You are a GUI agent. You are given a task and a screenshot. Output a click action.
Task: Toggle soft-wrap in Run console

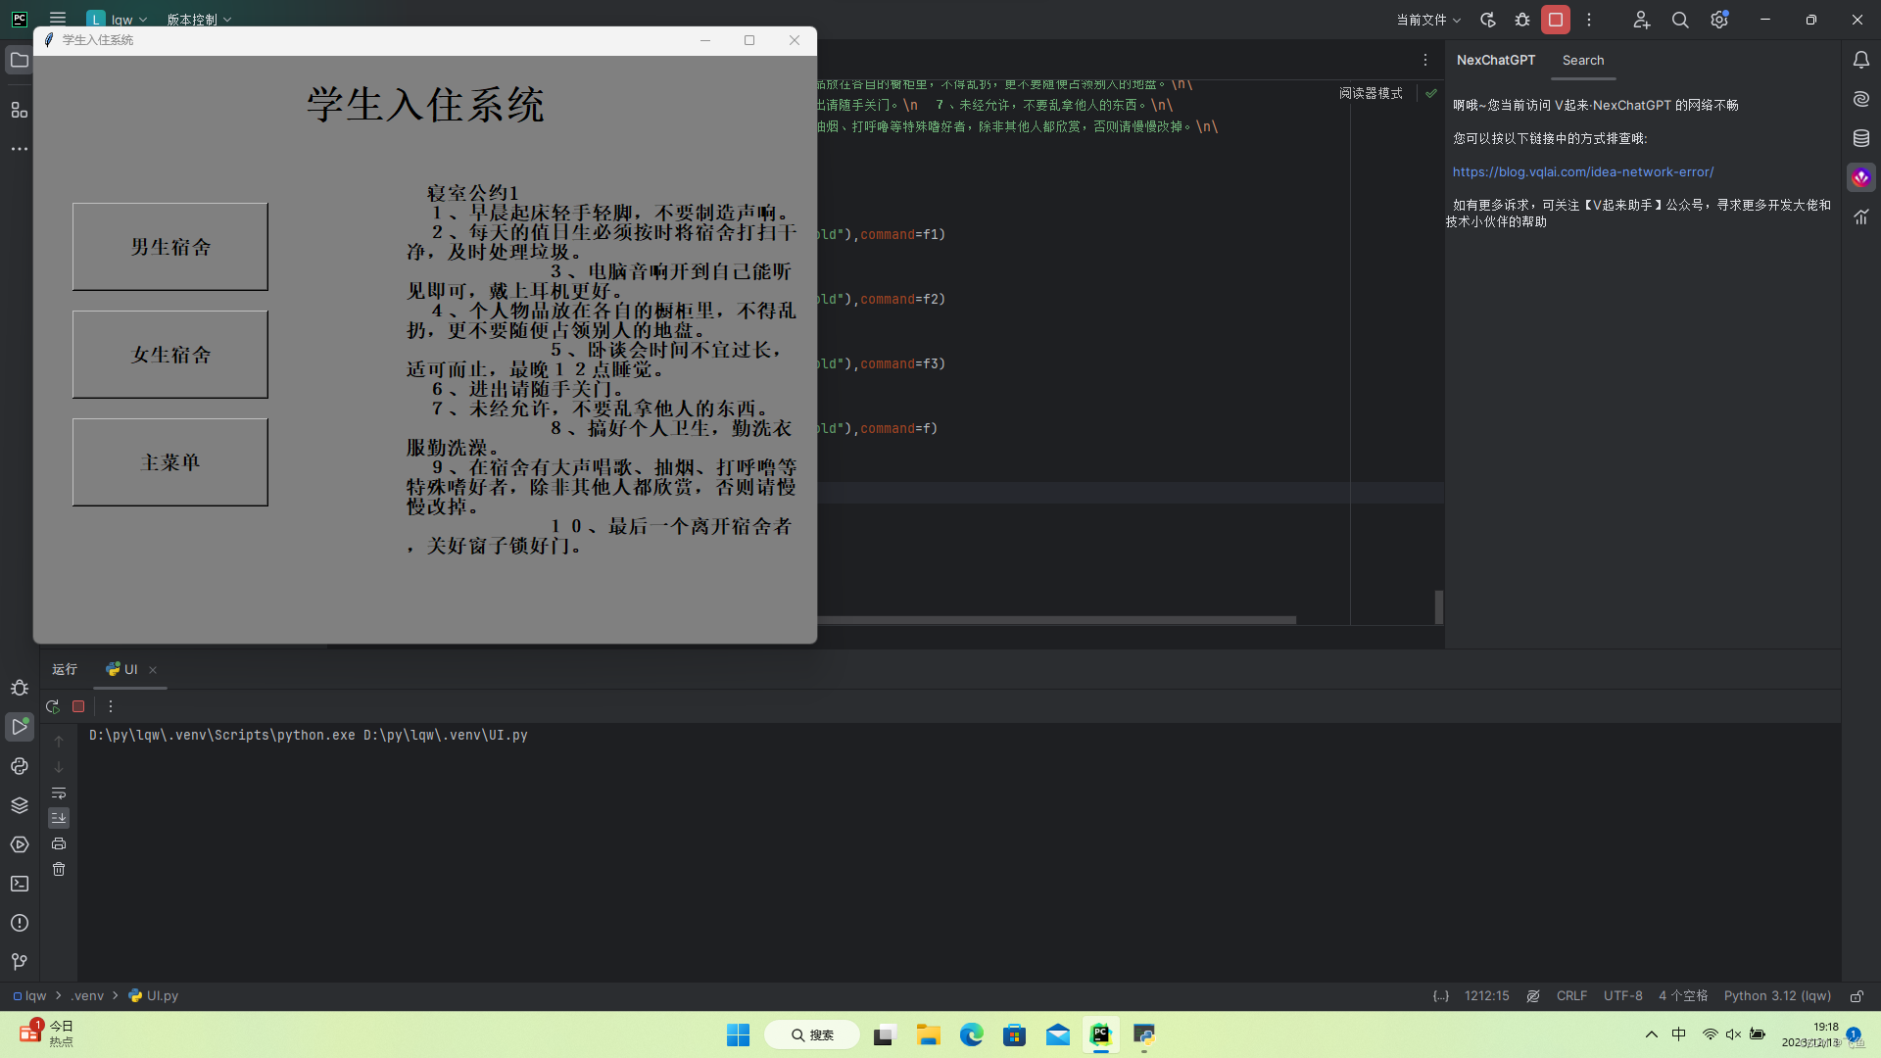(59, 793)
